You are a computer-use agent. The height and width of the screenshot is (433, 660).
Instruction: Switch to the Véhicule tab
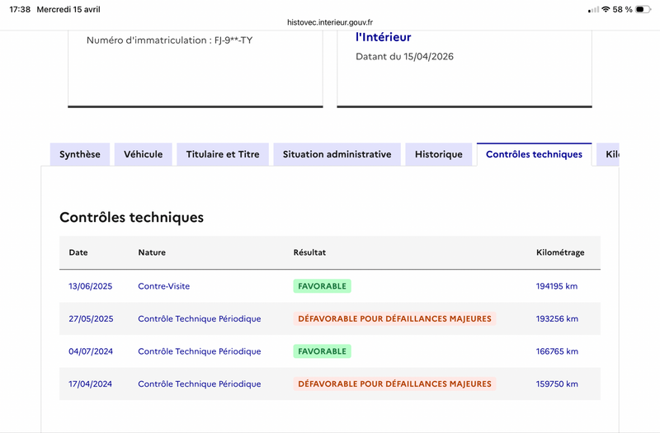(x=144, y=154)
